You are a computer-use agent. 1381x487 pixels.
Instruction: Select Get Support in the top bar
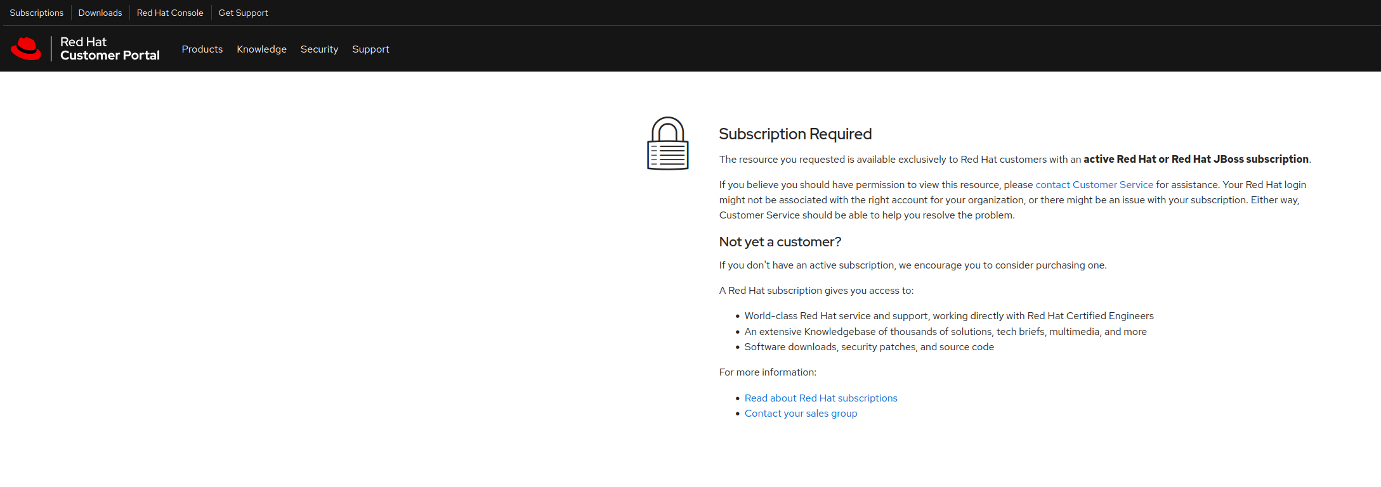click(243, 13)
